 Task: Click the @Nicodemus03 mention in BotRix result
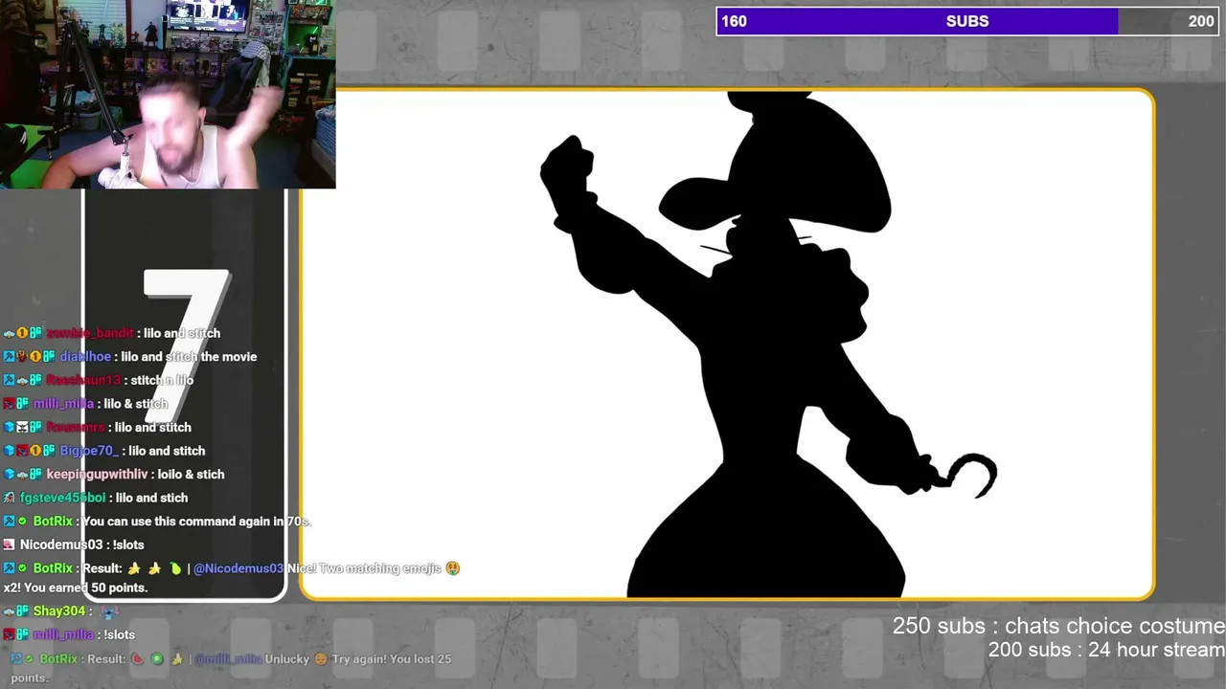click(238, 568)
